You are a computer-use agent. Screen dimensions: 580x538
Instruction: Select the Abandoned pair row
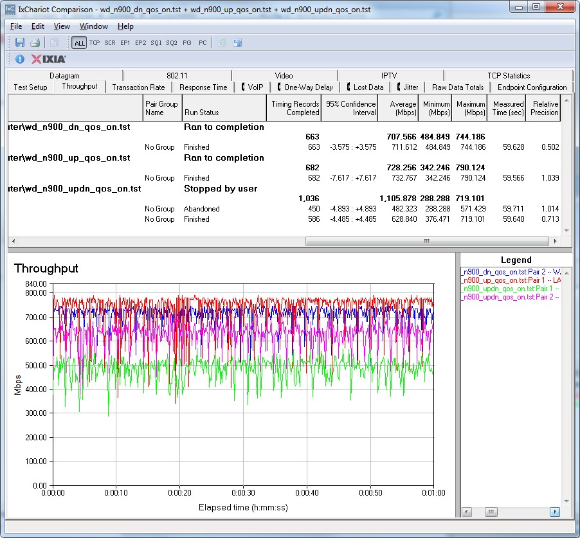[x=284, y=209]
